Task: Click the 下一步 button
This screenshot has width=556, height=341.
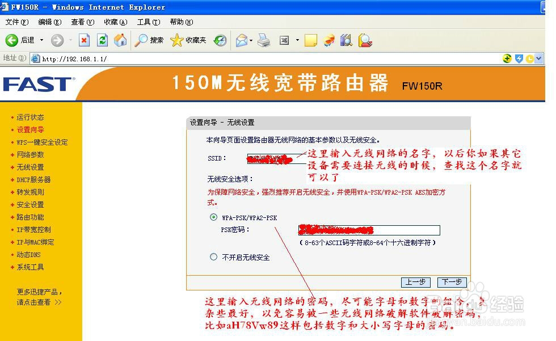Action: coord(452,282)
